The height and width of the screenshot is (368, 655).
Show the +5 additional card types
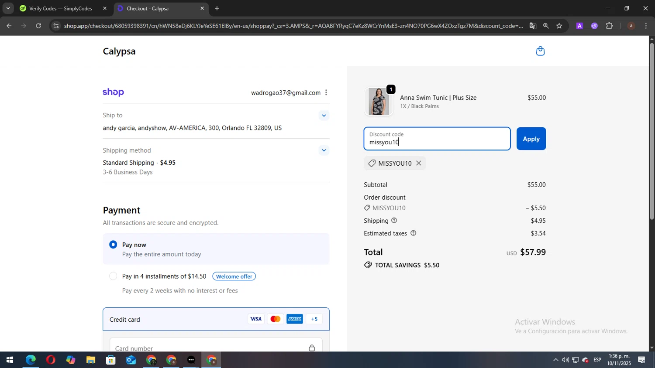314,319
